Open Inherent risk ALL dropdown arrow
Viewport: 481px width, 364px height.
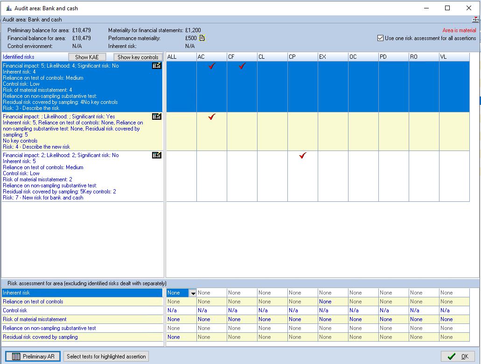(193, 293)
